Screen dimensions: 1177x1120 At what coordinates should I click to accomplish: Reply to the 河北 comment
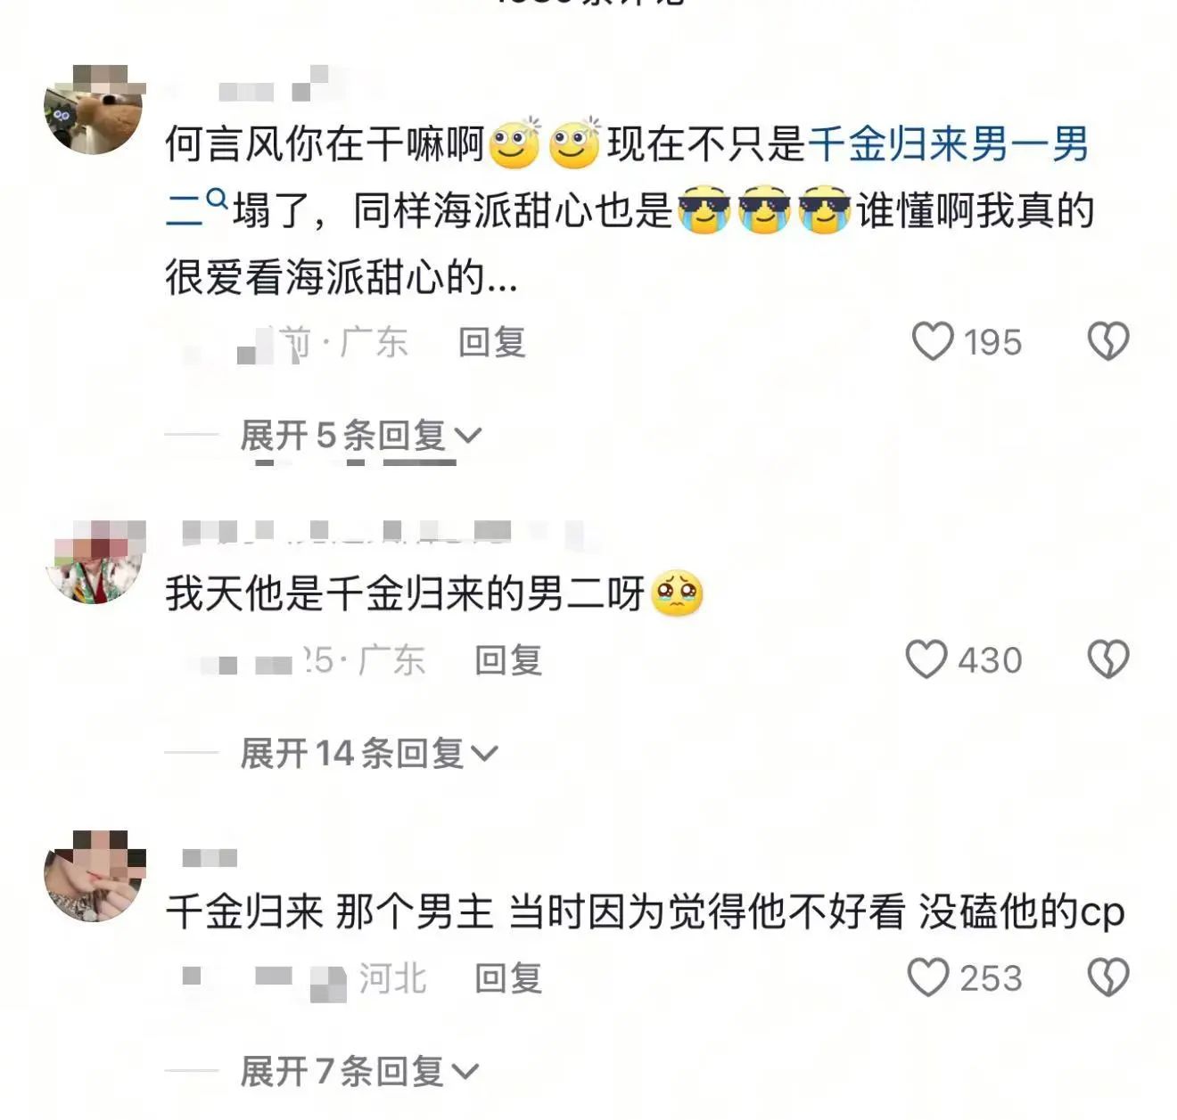[x=508, y=977]
